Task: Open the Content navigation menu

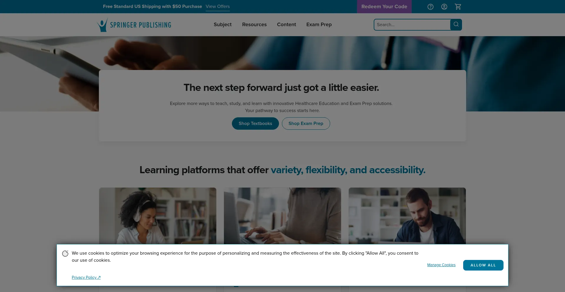Action: pyautogui.click(x=286, y=25)
